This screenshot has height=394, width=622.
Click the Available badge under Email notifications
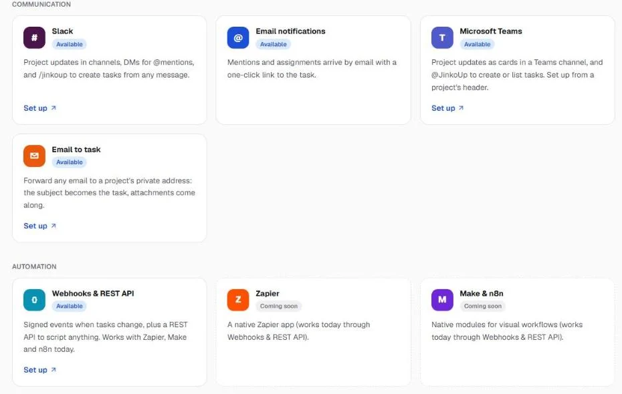coord(274,44)
